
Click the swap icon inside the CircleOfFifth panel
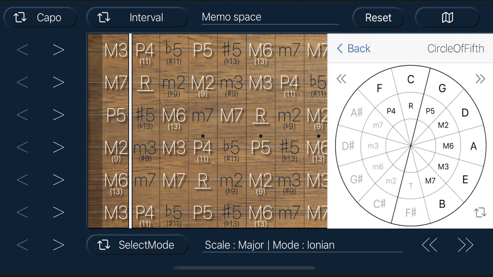(x=480, y=213)
